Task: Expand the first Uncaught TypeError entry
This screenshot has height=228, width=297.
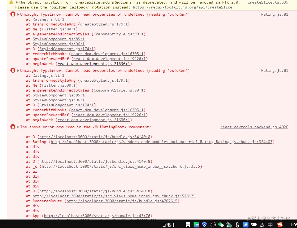Action: (18, 14)
